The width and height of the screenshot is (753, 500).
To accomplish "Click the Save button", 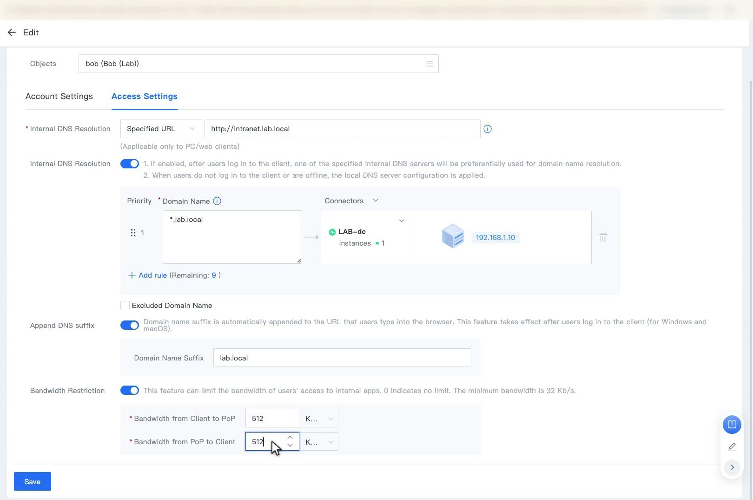I will [x=33, y=481].
